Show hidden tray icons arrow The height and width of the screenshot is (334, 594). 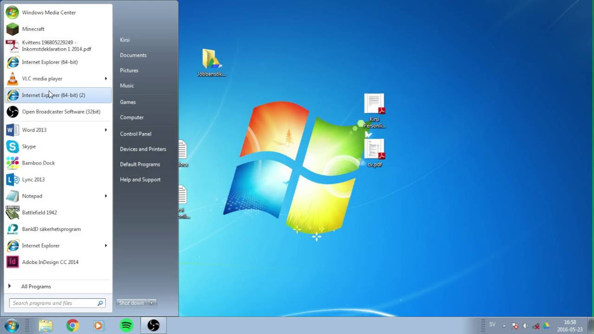[504, 326]
